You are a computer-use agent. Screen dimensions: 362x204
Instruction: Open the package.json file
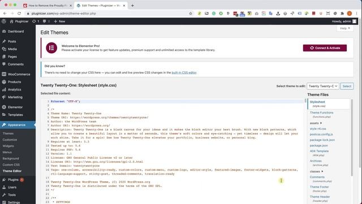[319, 146]
